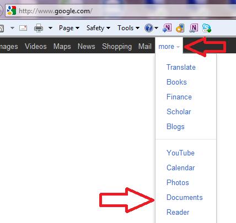This screenshot has height=223, width=236.
Task: Click the RSS feeds icon in toolbar
Action: pyautogui.click(x=2, y=28)
